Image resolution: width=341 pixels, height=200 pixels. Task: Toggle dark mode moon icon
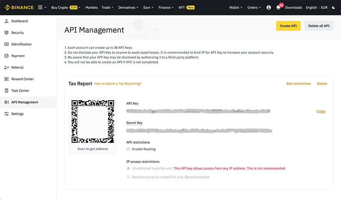333,8
